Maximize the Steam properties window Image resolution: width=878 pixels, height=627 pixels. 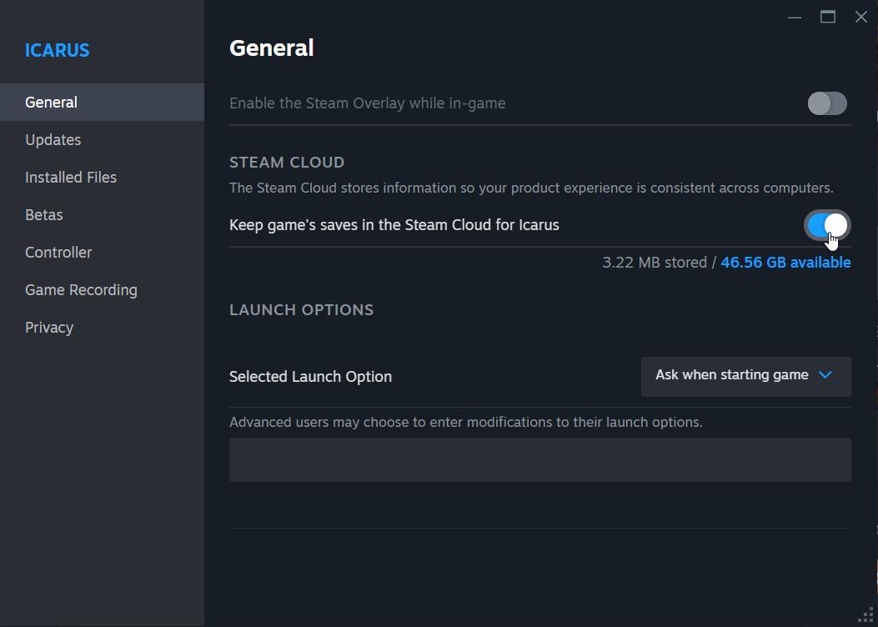pyautogui.click(x=827, y=17)
